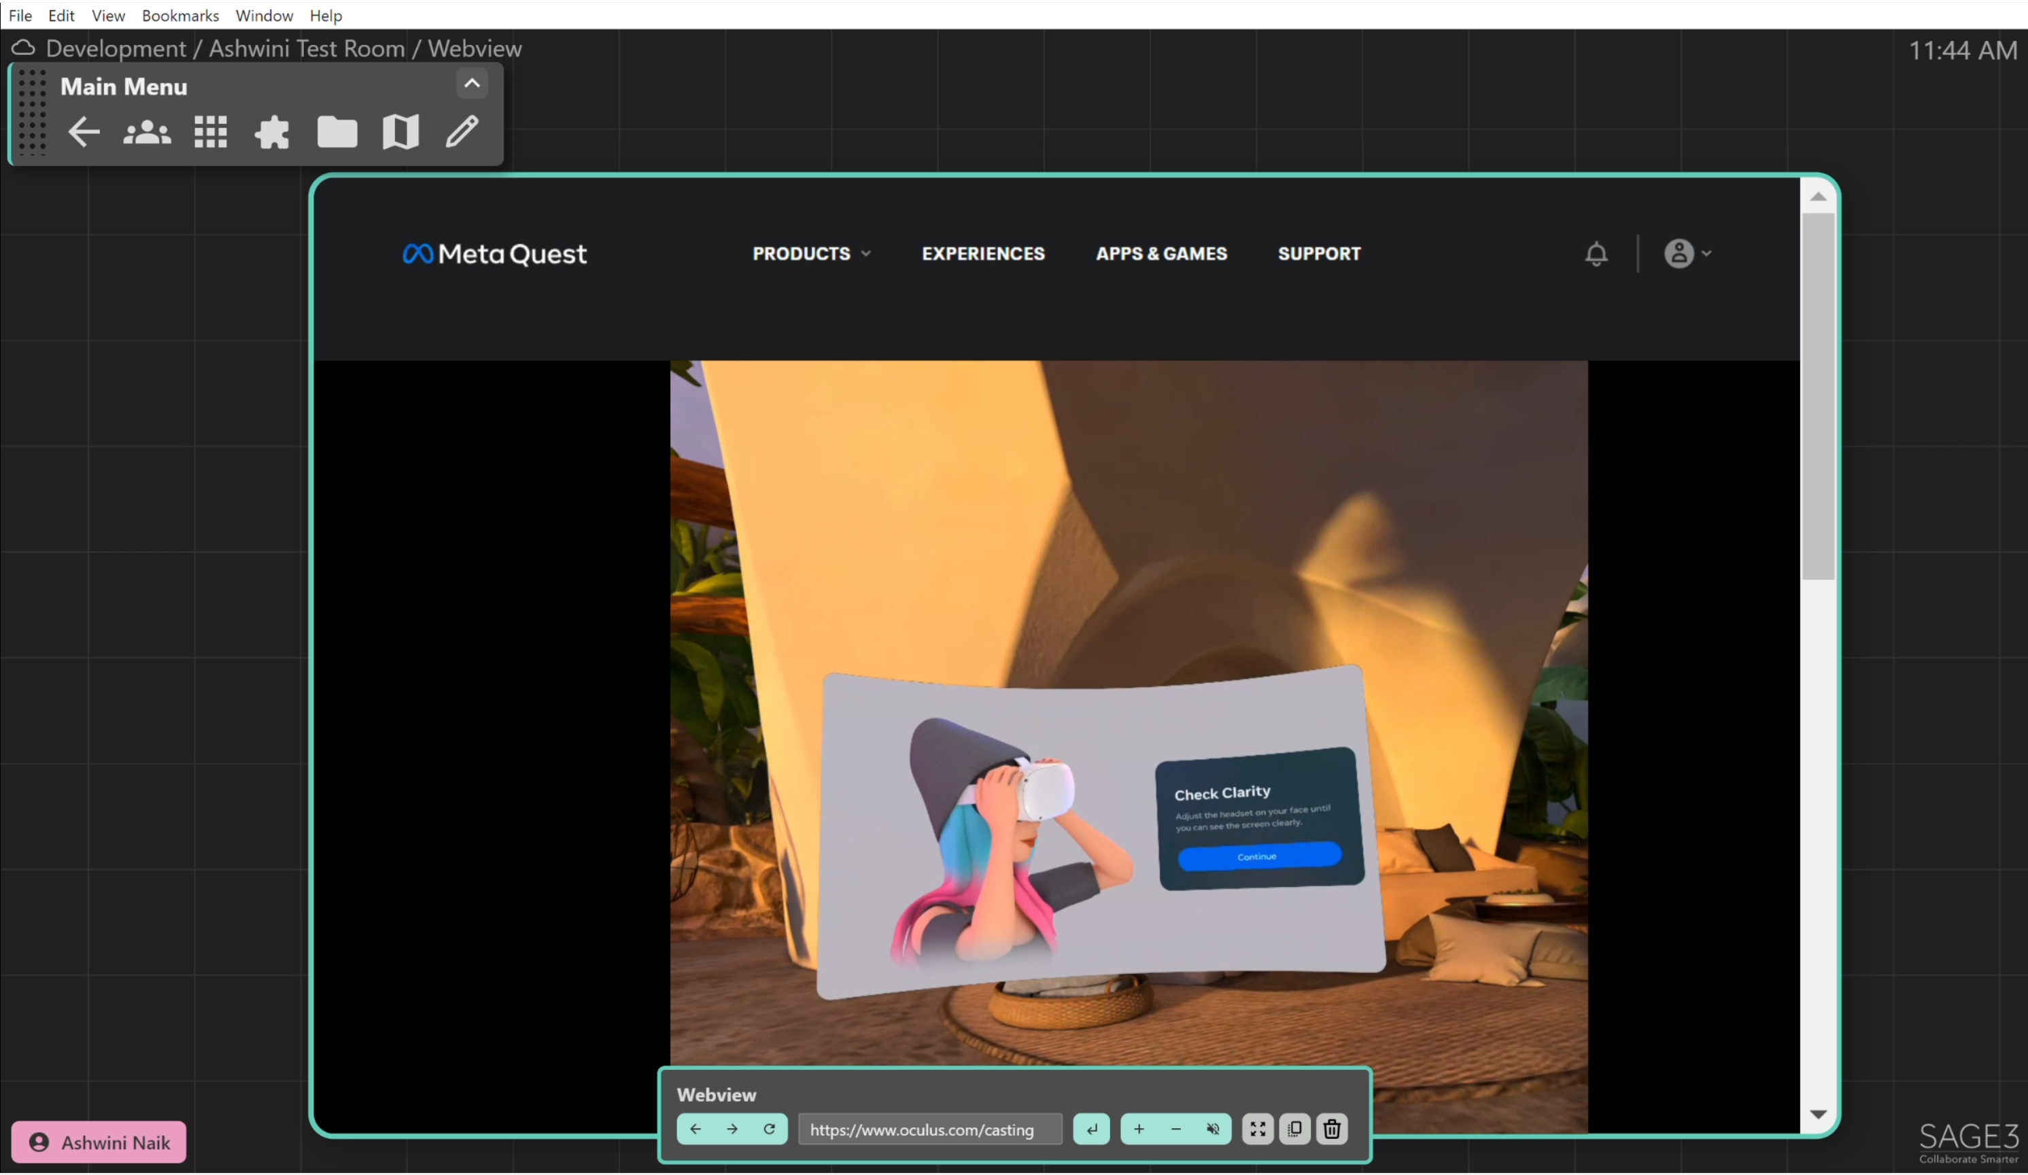Grab the Main Menu dotted handle

click(31, 111)
